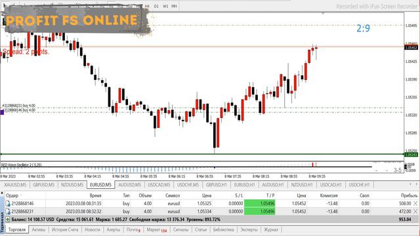Open the Эксперты tab
The image size is (420, 236).
[x=249, y=229]
